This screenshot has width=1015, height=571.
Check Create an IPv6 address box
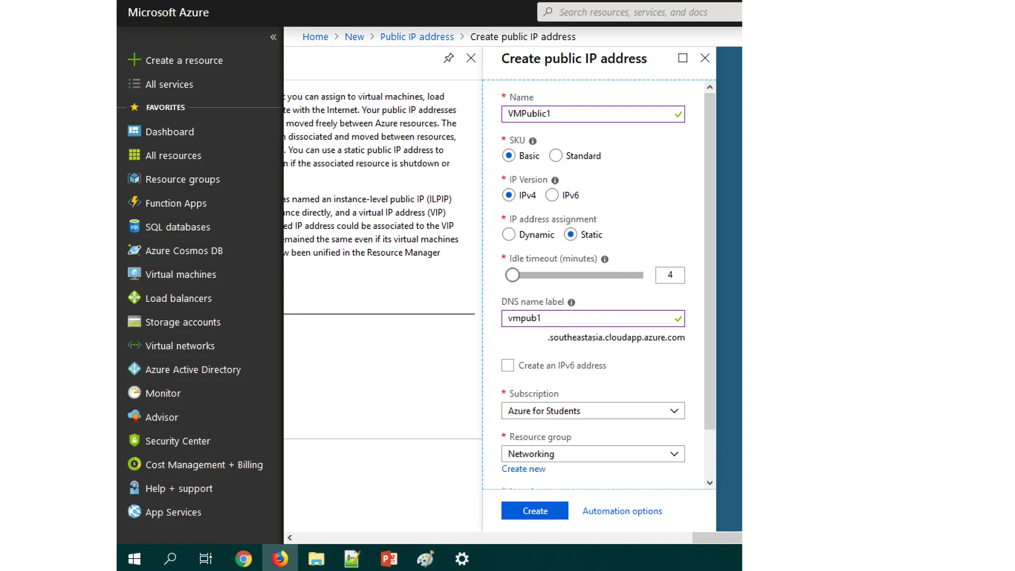[x=507, y=365]
